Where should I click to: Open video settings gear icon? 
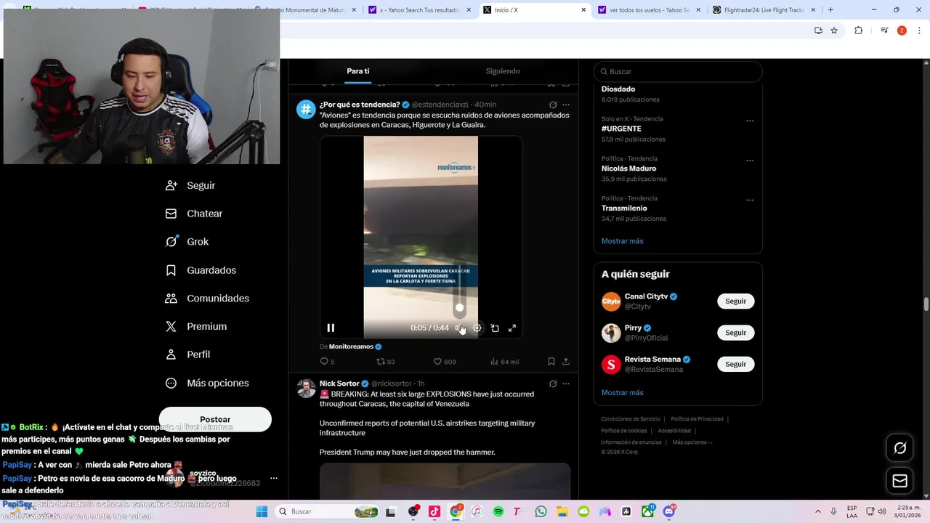[x=477, y=328]
